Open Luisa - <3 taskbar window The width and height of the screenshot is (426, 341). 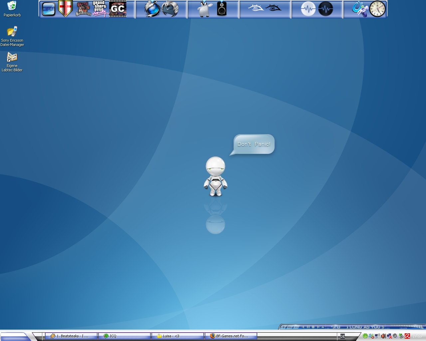[177, 336]
